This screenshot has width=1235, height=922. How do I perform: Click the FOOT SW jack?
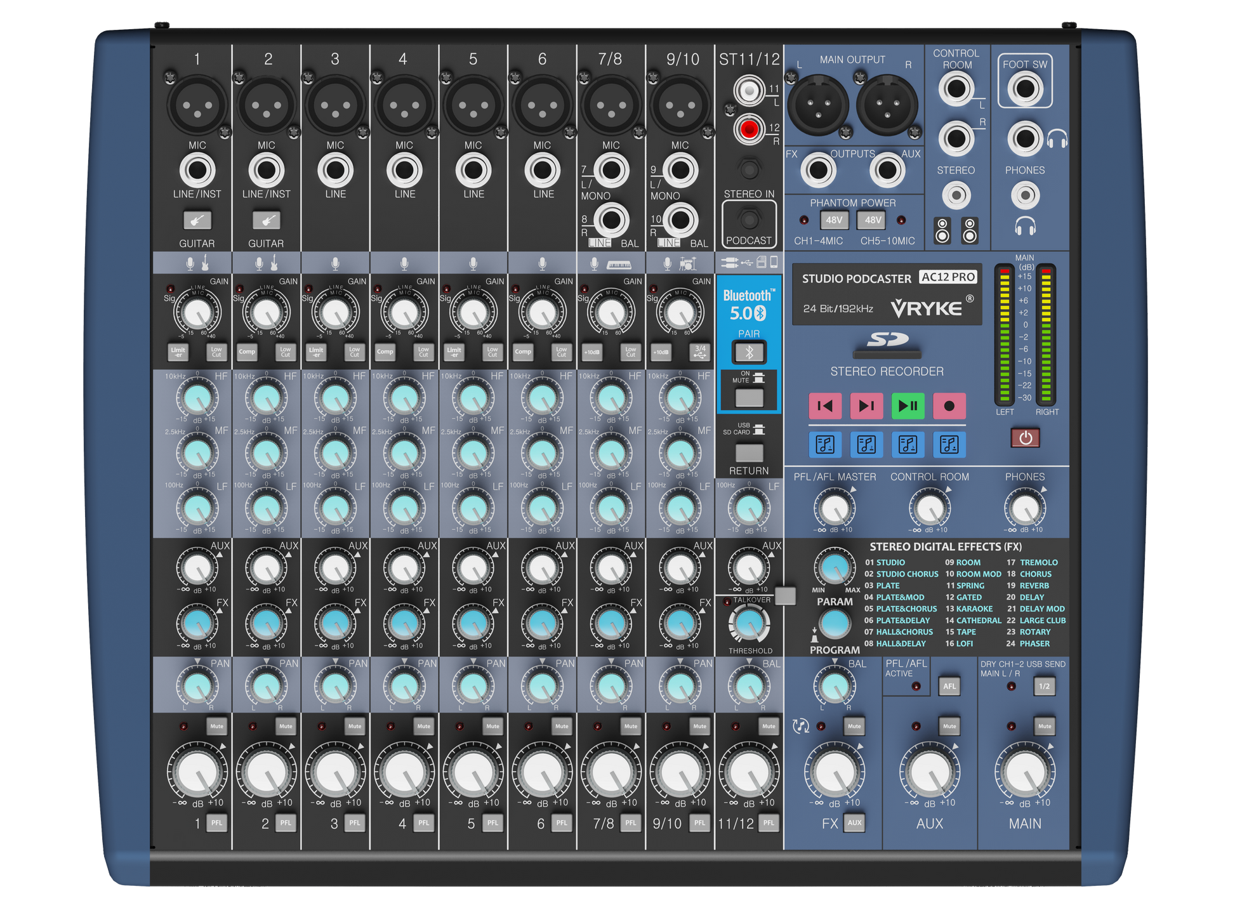point(1025,88)
